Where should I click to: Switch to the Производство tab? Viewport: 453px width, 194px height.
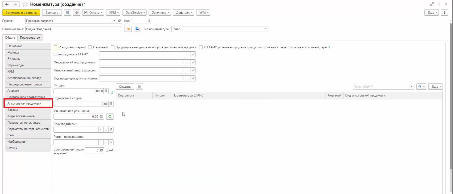pos(30,38)
